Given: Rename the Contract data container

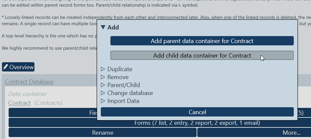Looking at the screenshot, I should click(102, 133).
